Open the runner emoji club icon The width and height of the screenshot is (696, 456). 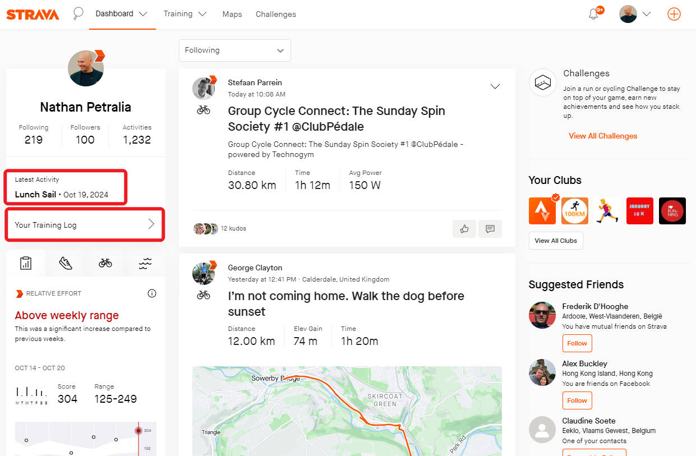607,211
